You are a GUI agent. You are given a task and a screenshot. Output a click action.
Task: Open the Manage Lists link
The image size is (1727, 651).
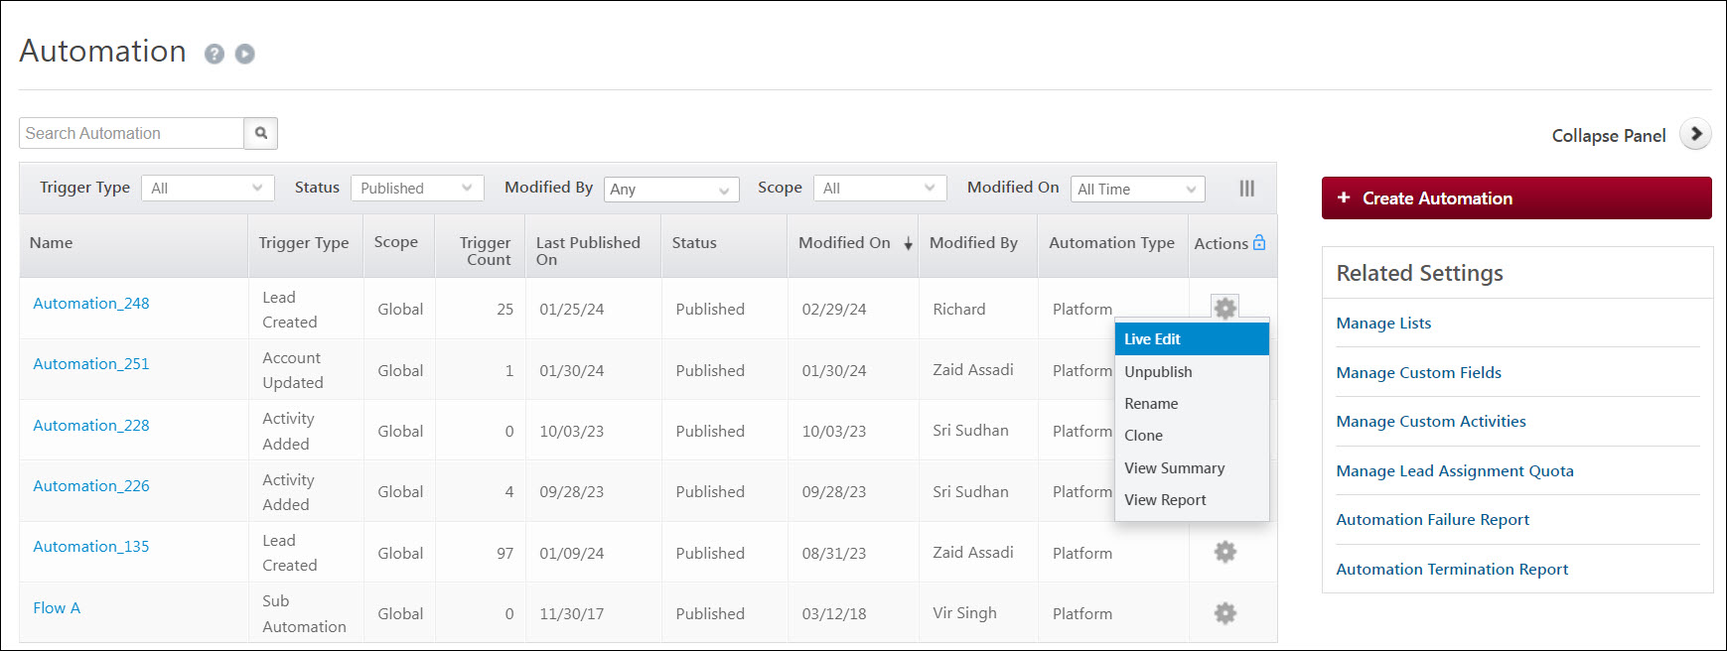pyautogui.click(x=1383, y=323)
